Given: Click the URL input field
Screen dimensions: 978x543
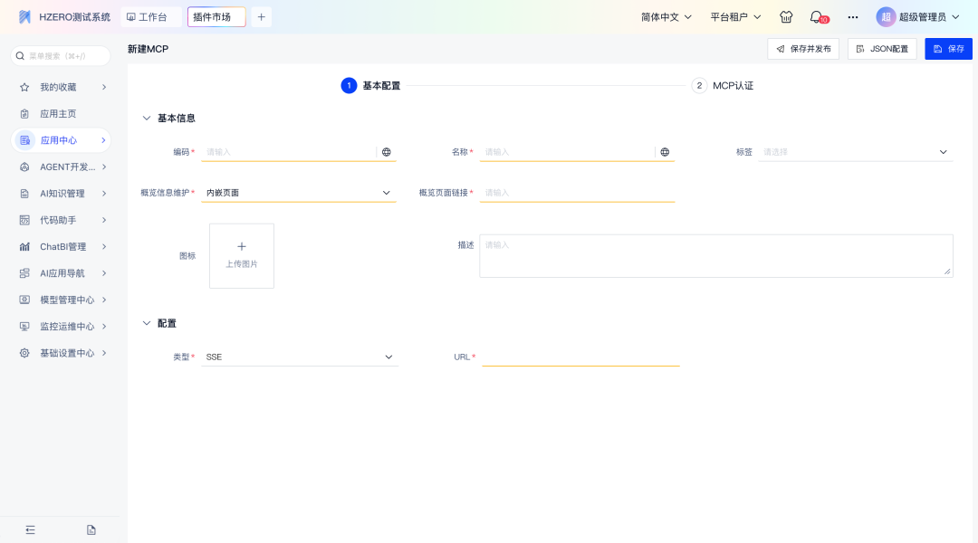Looking at the screenshot, I should pos(580,357).
